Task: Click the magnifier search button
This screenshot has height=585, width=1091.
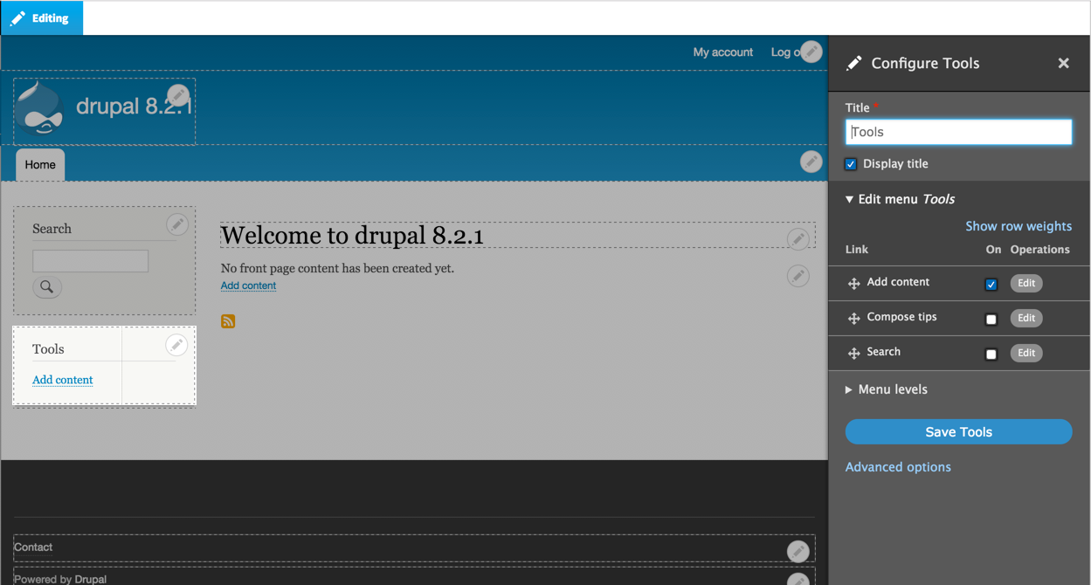Action: point(47,286)
